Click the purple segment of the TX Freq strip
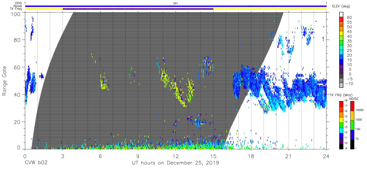This screenshot has width=367, height=169. click(138, 9)
